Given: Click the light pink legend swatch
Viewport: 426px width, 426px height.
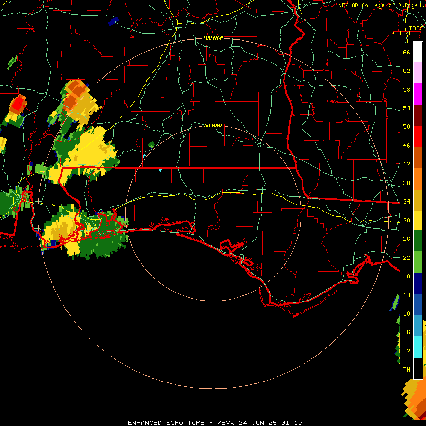Looking at the screenshot, I should click(x=418, y=73).
